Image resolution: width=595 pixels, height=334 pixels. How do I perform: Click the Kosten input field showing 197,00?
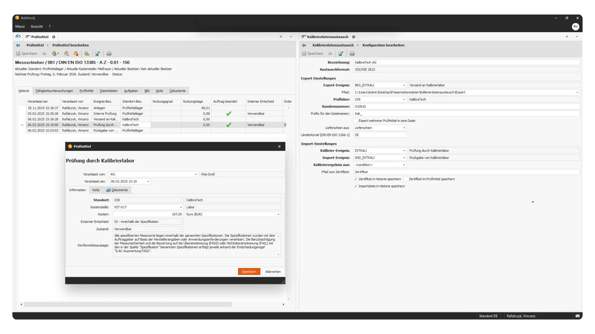pos(148,214)
